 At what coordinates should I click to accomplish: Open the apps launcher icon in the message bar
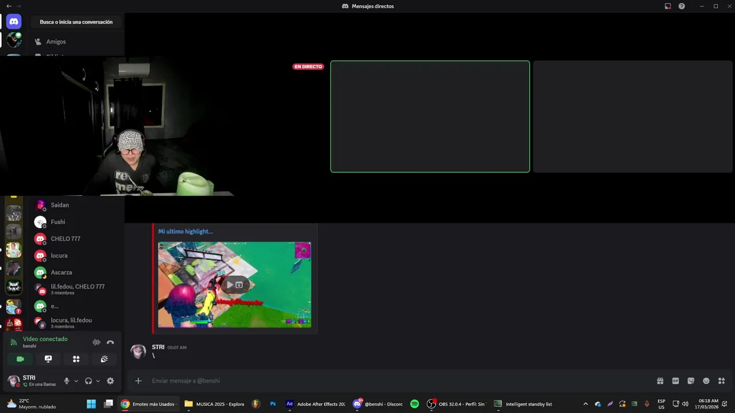(x=722, y=381)
